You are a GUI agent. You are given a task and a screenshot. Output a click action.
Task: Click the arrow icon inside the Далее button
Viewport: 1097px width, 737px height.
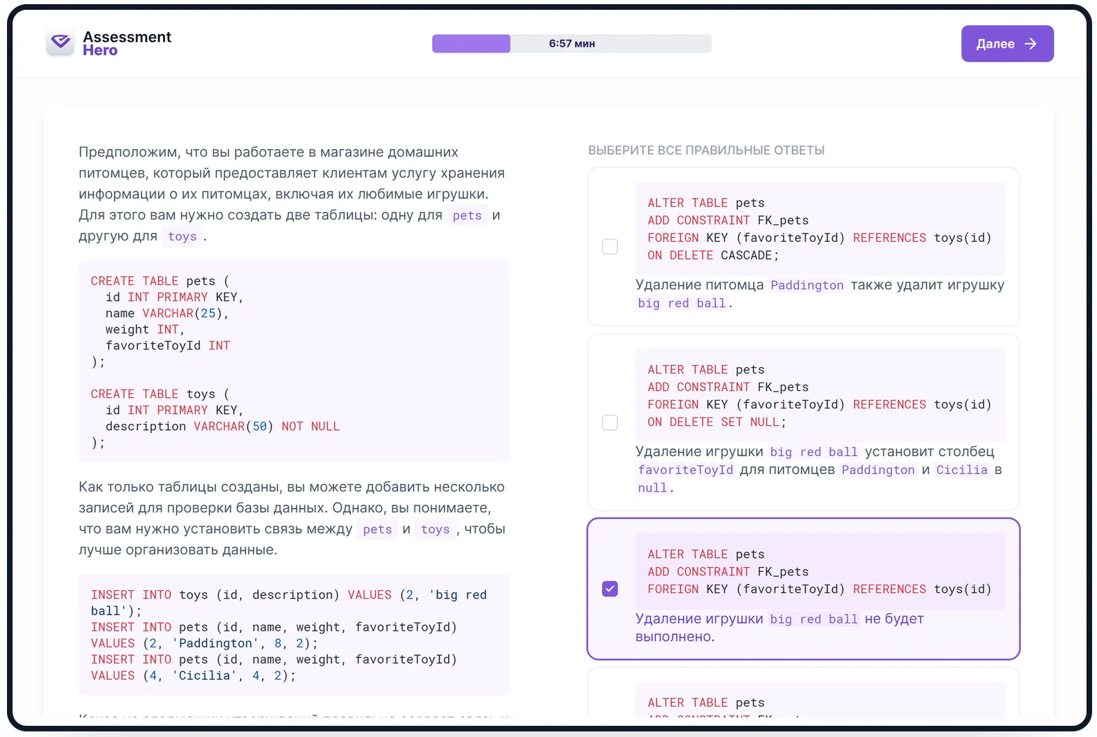pyautogui.click(x=1031, y=44)
